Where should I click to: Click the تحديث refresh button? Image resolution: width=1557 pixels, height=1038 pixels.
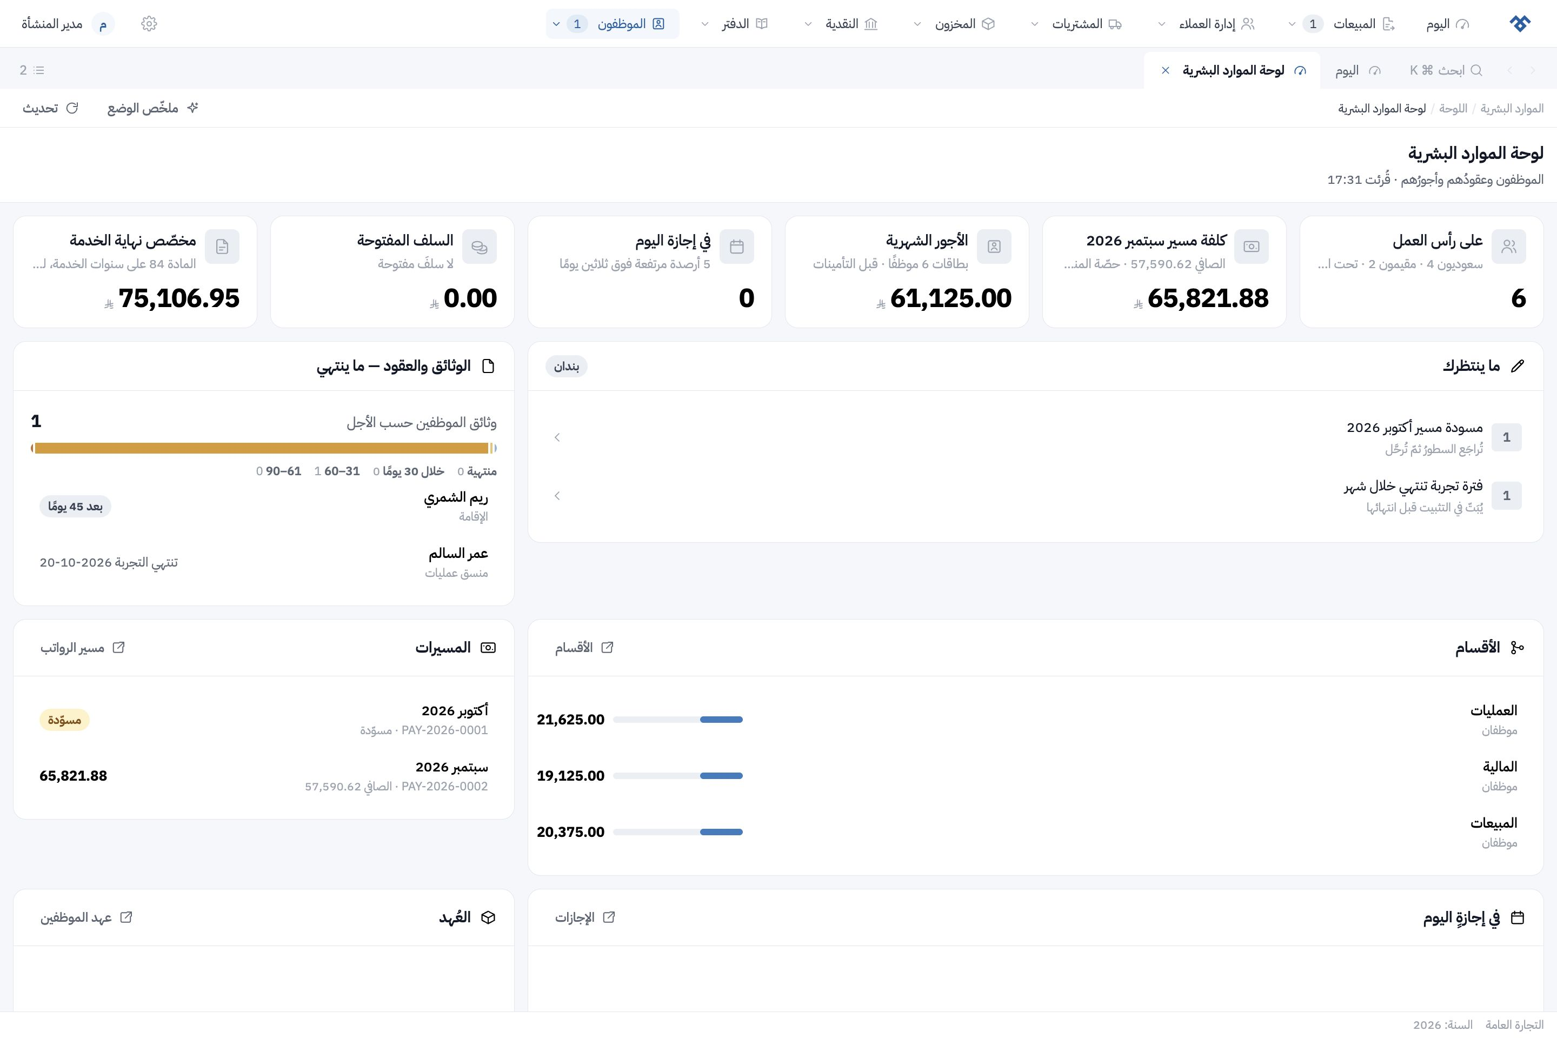pos(50,108)
